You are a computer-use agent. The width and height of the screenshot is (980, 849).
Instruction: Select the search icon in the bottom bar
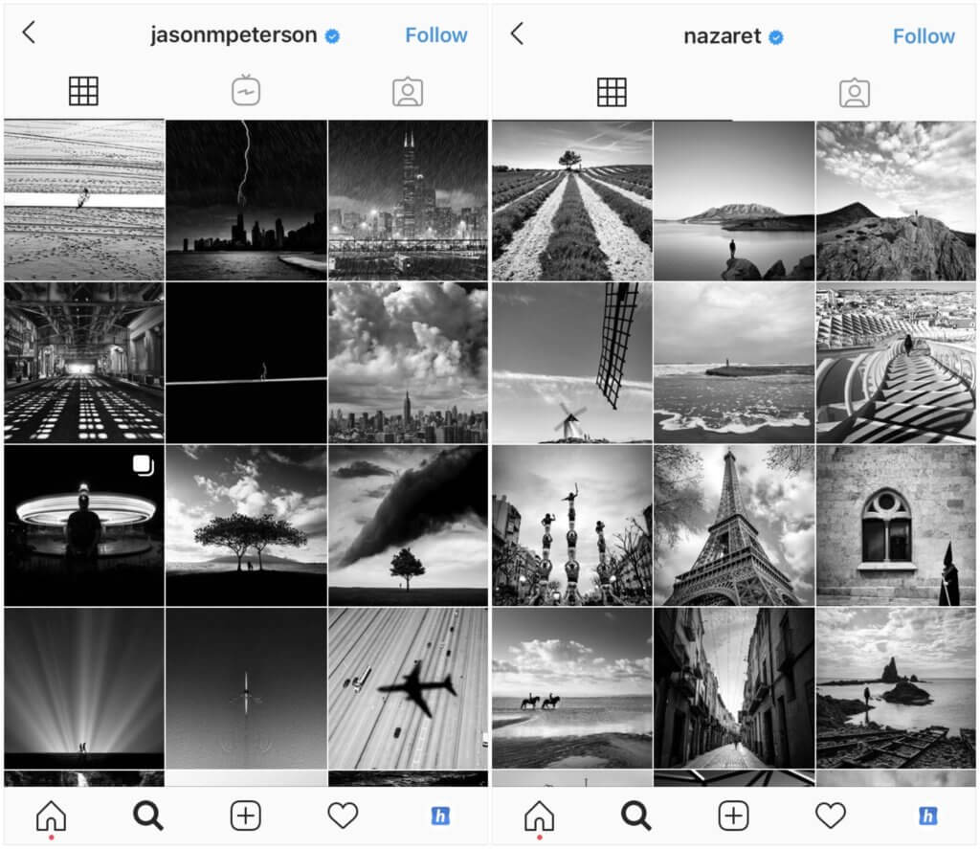click(x=148, y=815)
